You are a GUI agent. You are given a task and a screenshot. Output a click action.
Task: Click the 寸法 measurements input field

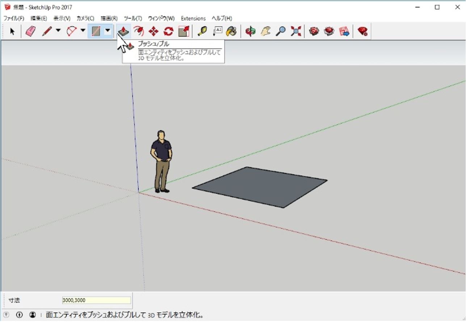click(96, 300)
